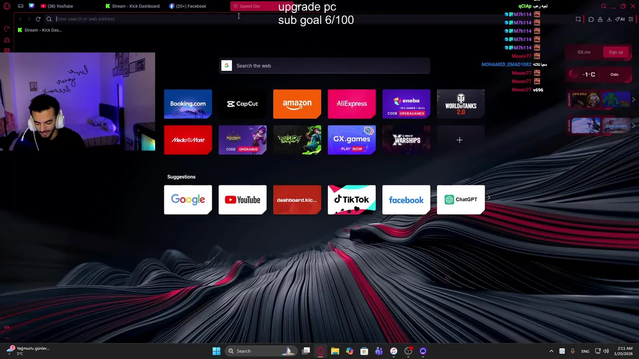
Task: Go forward with the forward arrow
Action: (x=29, y=19)
